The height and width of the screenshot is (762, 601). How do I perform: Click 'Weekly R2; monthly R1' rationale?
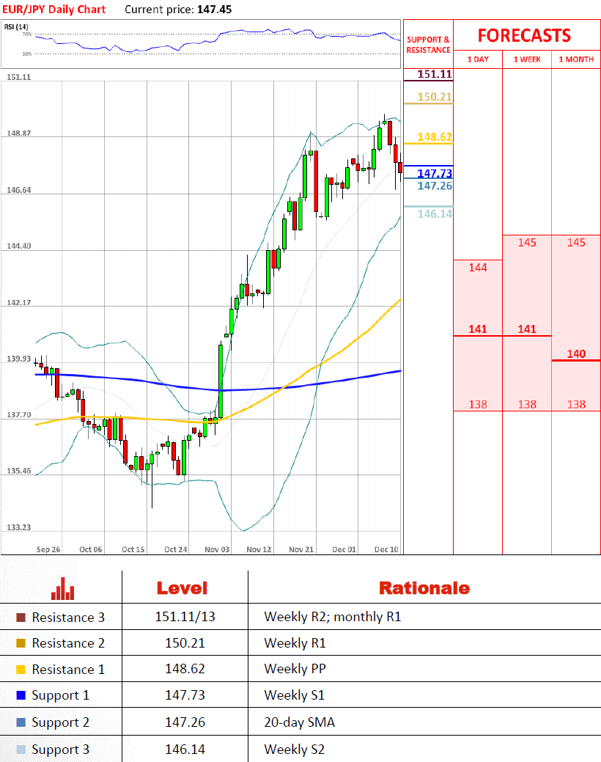[x=332, y=618]
